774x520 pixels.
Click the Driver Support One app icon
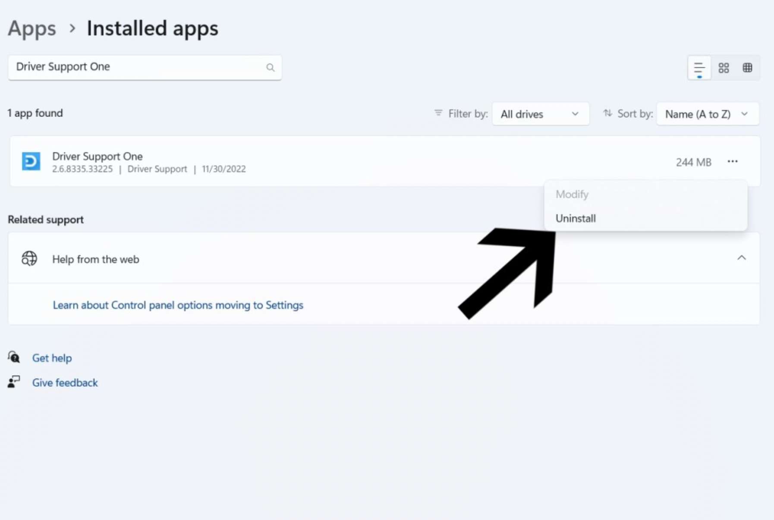(31, 161)
